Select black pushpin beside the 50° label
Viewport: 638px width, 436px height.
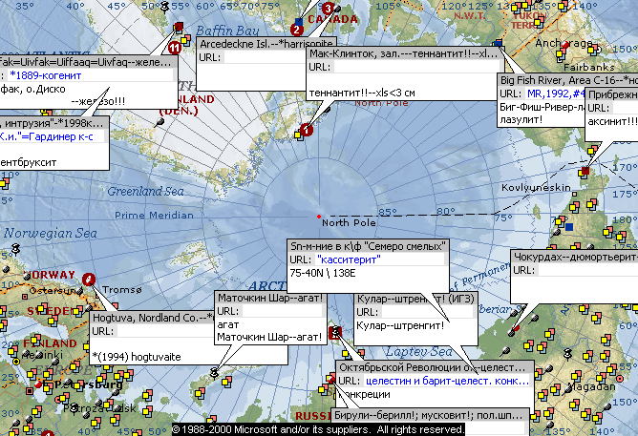point(164,7)
